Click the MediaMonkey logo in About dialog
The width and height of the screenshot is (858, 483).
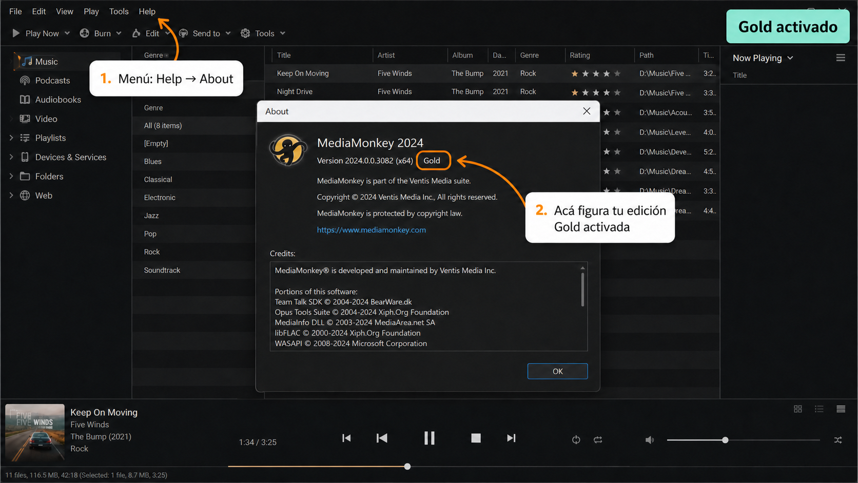(x=288, y=150)
